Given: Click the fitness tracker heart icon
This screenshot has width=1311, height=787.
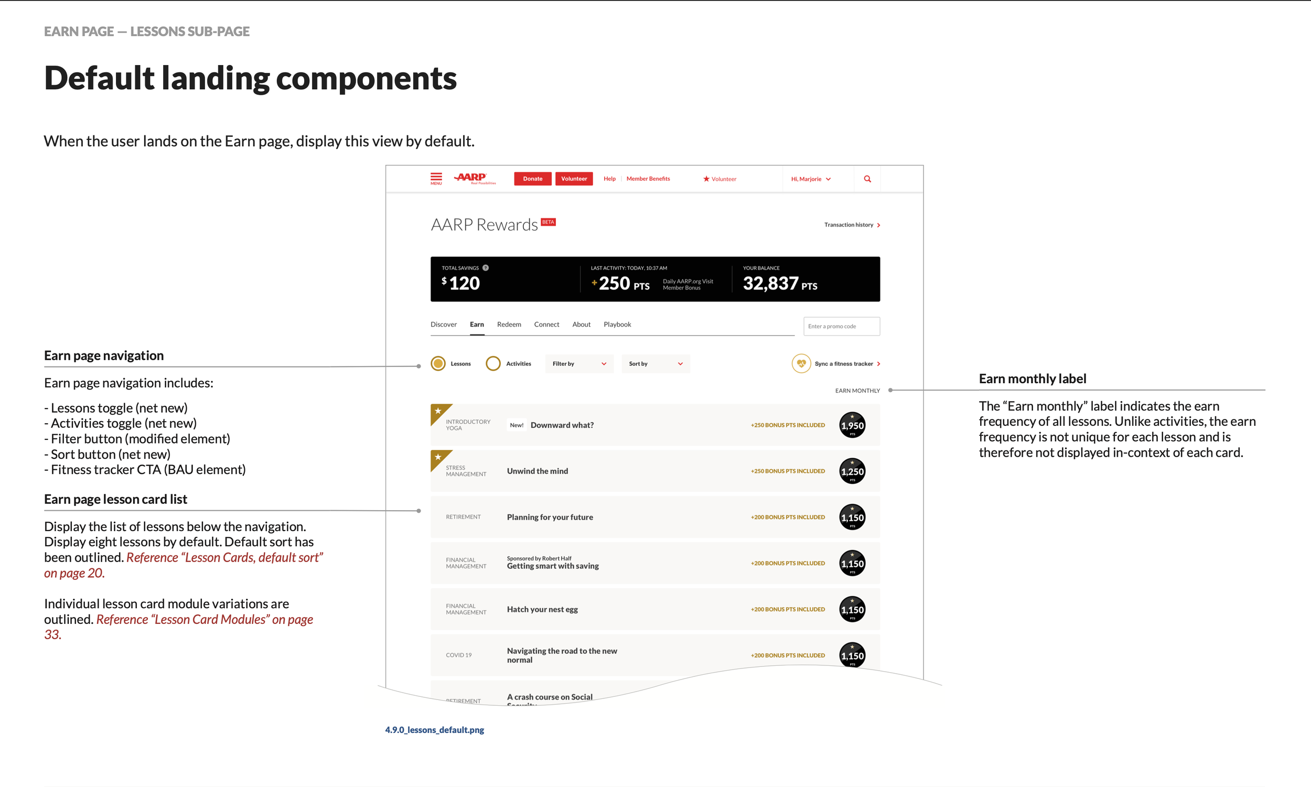Looking at the screenshot, I should (801, 364).
